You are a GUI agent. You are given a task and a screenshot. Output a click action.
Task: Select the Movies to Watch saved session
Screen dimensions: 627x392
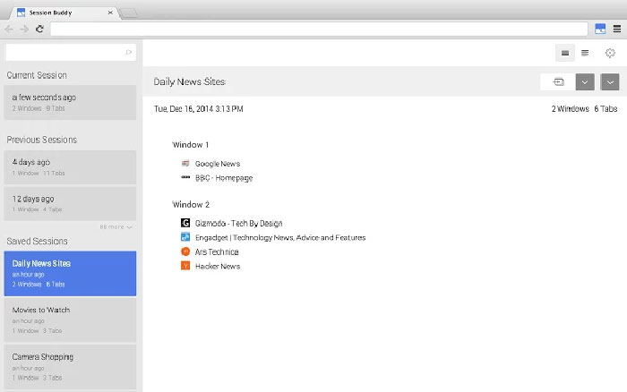71,319
